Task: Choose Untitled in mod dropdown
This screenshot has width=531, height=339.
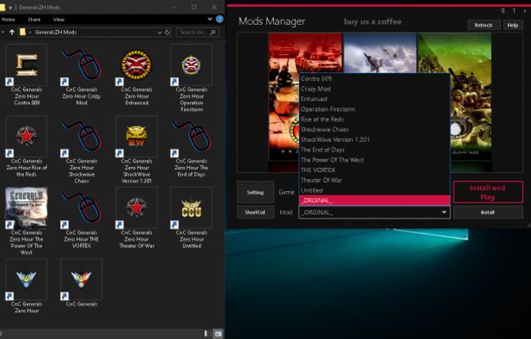Action: [x=375, y=190]
